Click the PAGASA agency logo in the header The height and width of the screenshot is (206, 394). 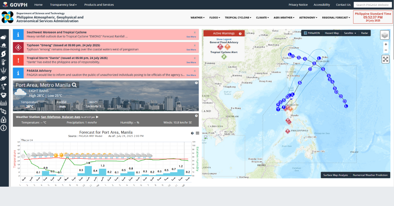point(8,17)
